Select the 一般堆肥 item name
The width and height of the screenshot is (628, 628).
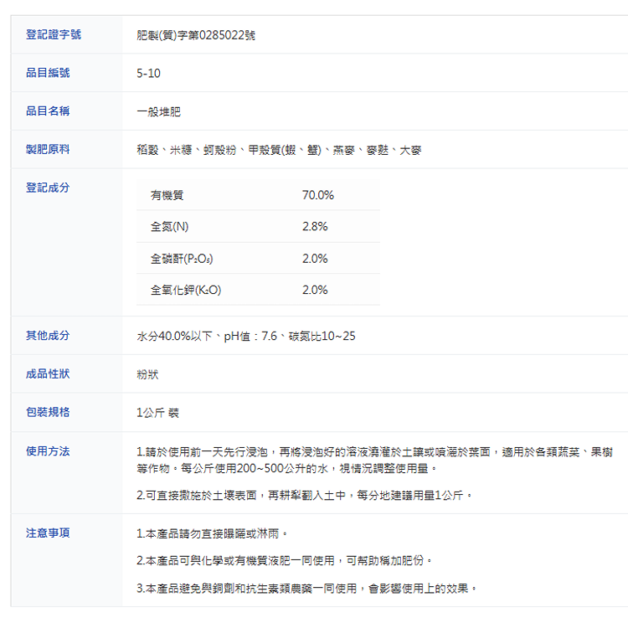[x=158, y=111]
